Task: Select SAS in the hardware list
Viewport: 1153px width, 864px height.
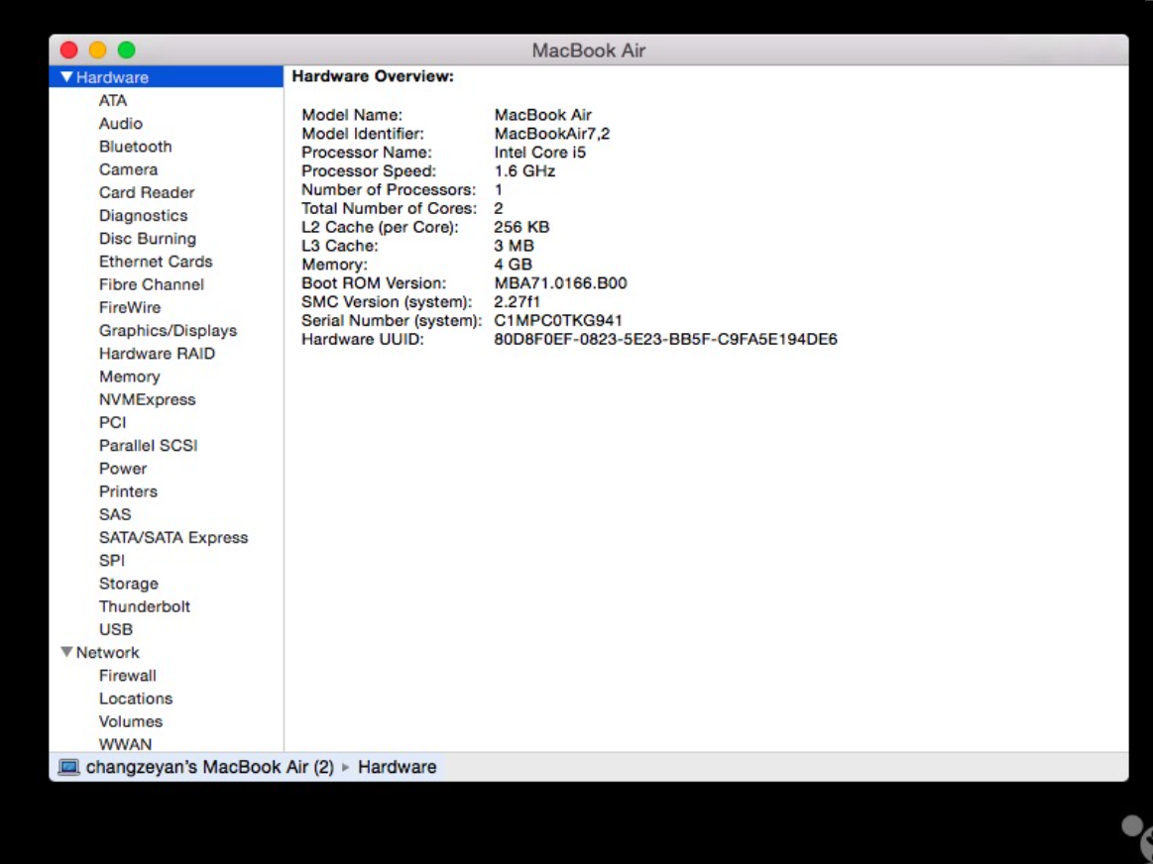Action: pyautogui.click(x=115, y=515)
